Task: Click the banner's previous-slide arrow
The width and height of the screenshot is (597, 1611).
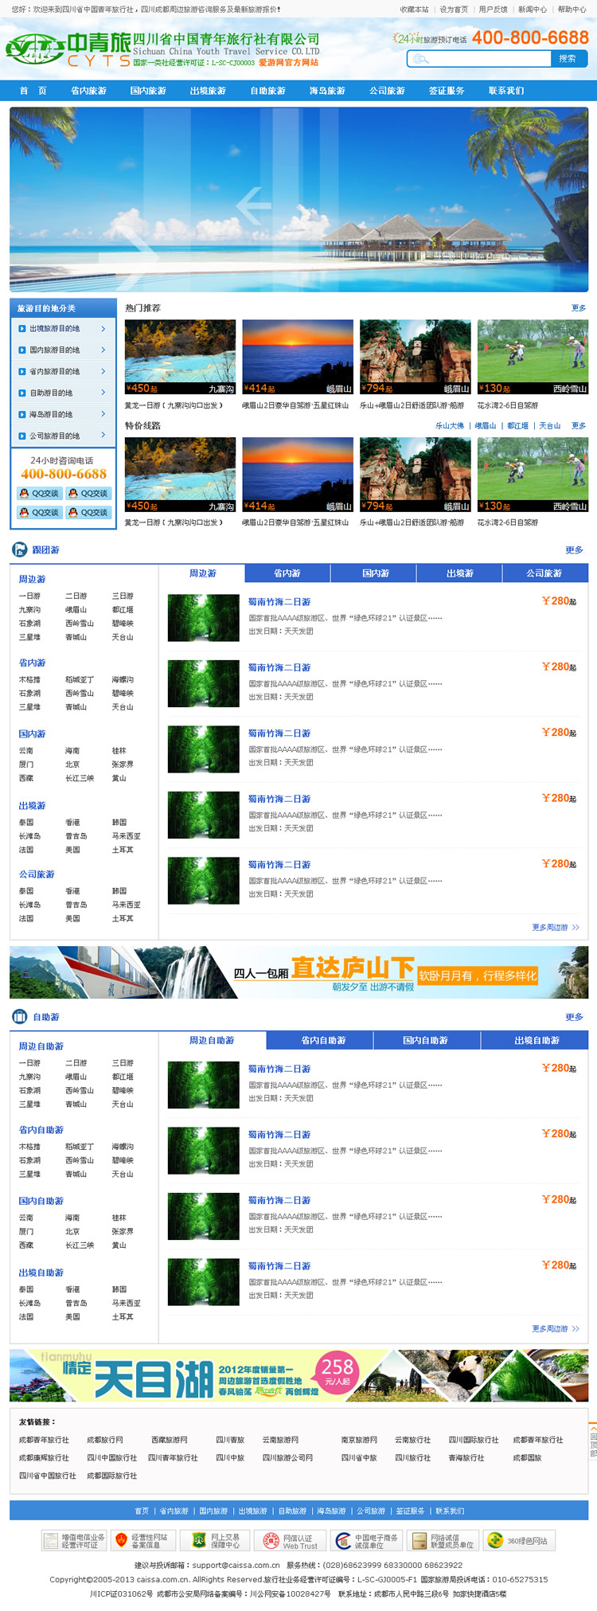Action: [253, 206]
